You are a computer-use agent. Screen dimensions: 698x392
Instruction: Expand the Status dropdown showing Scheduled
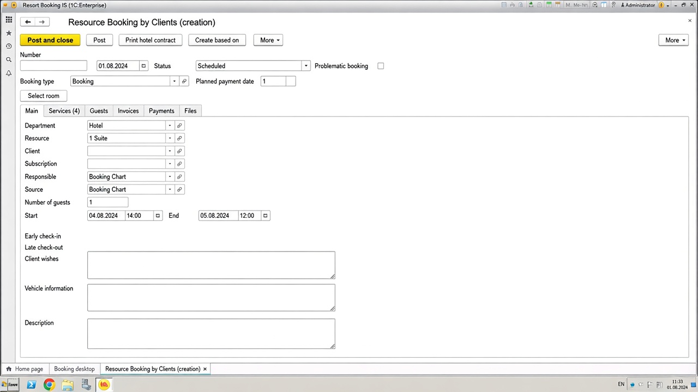(306, 66)
